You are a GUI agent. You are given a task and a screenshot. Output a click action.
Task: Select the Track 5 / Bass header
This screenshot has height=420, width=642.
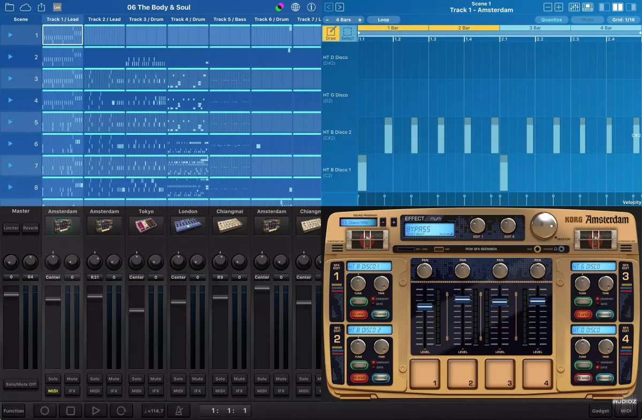tap(230, 19)
